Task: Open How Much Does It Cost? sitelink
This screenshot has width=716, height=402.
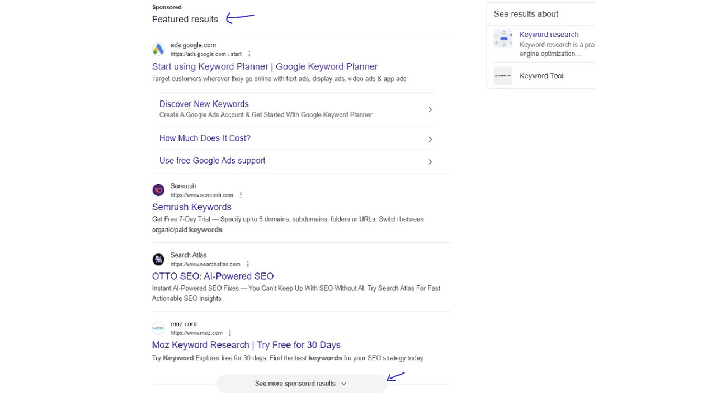Action: point(205,138)
